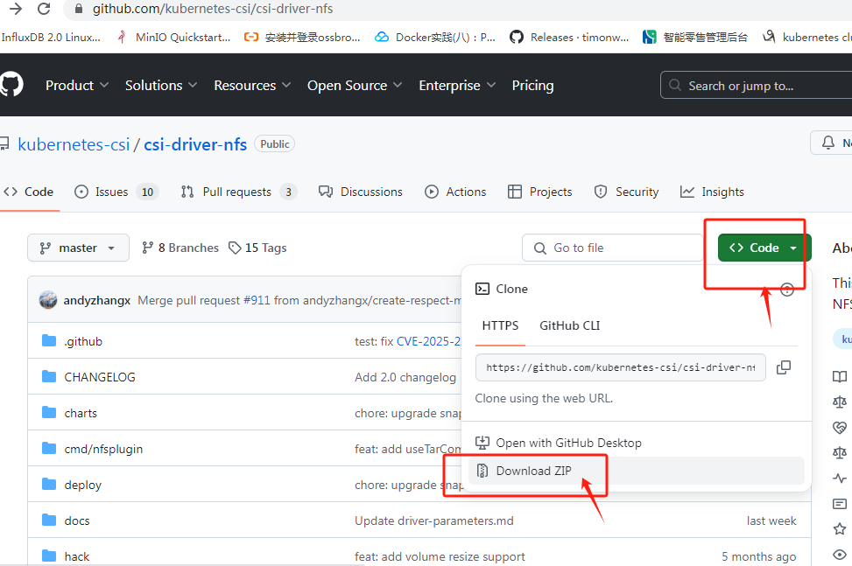View the 15 Tags link

257,248
